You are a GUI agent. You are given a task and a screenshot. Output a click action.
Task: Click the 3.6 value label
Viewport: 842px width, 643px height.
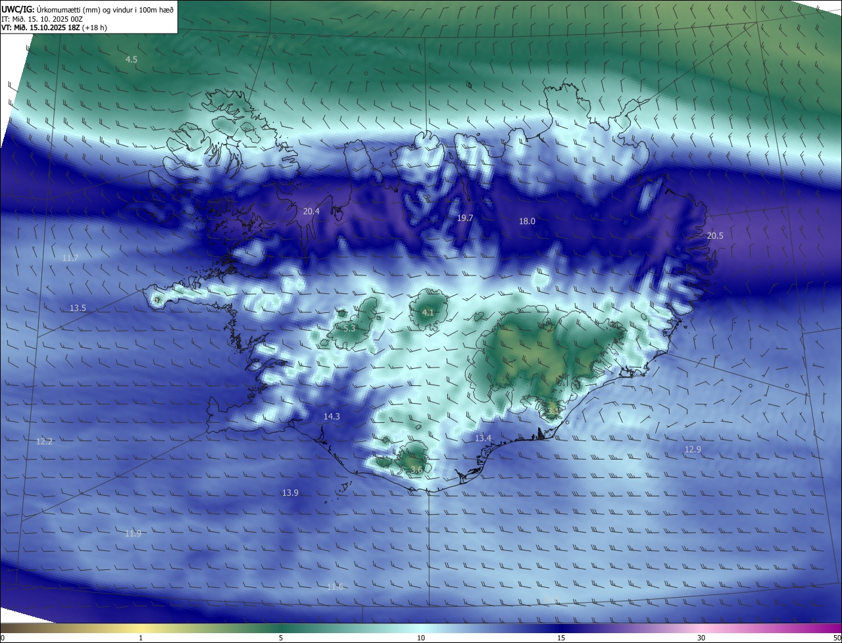tap(416, 469)
